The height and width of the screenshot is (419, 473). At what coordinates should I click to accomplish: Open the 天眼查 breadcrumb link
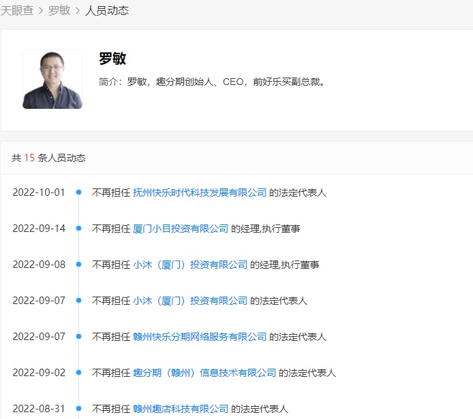pyautogui.click(x=17, y=11)
